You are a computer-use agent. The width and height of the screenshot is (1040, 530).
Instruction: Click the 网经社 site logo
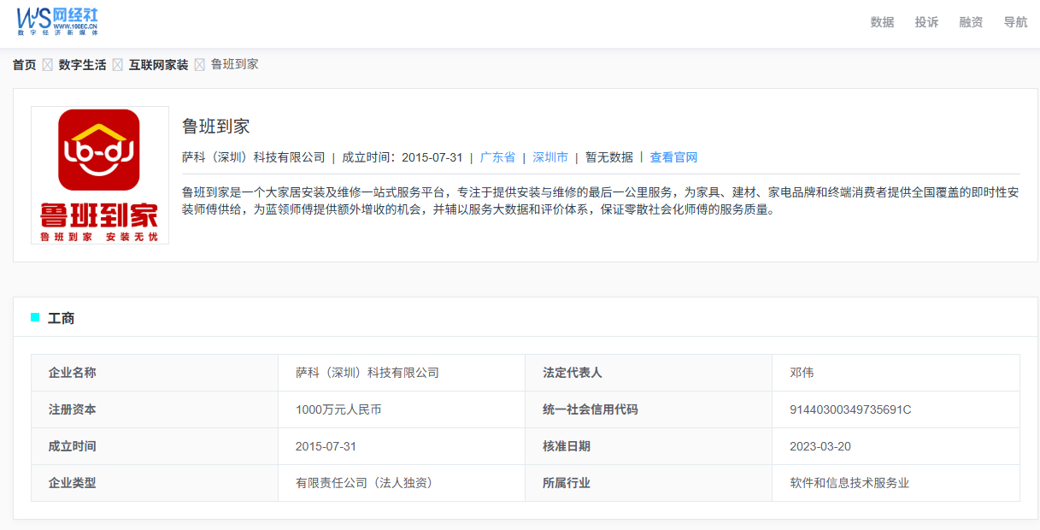58,21
